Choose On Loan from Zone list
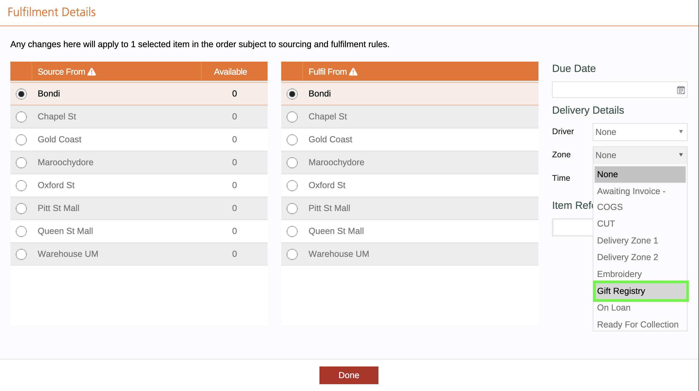Screen dimensions: 699x391 [640, 308]
